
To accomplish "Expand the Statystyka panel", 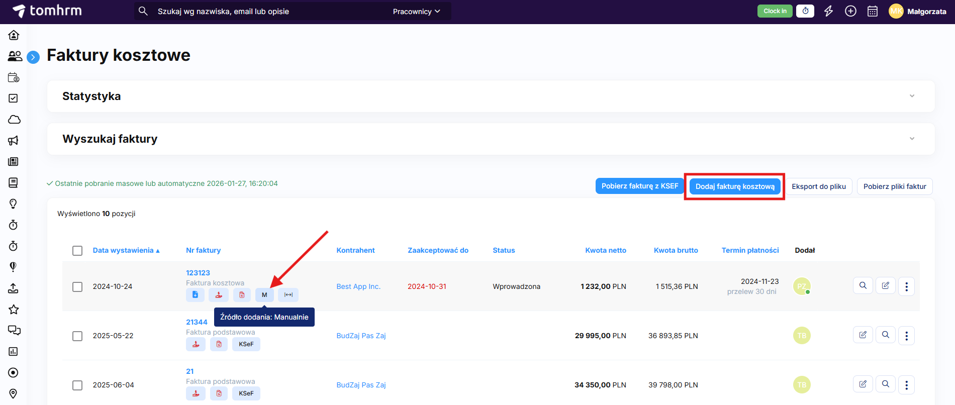I will (912, 96).
